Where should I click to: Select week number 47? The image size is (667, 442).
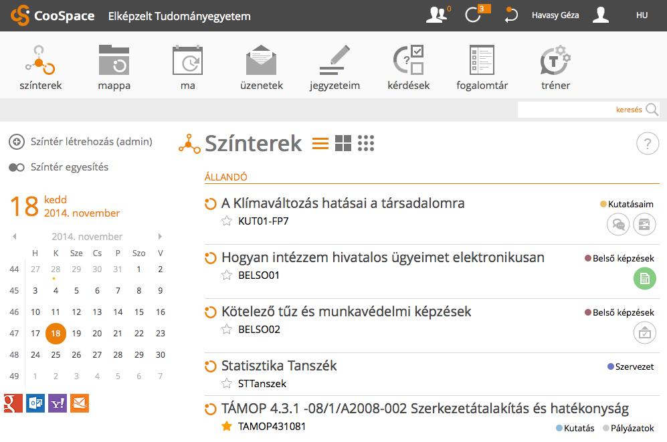pyautogui.click(x=14, y=333)
